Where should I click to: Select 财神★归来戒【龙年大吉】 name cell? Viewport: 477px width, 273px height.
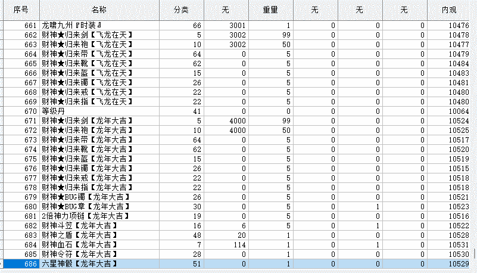tap(99, 178)
